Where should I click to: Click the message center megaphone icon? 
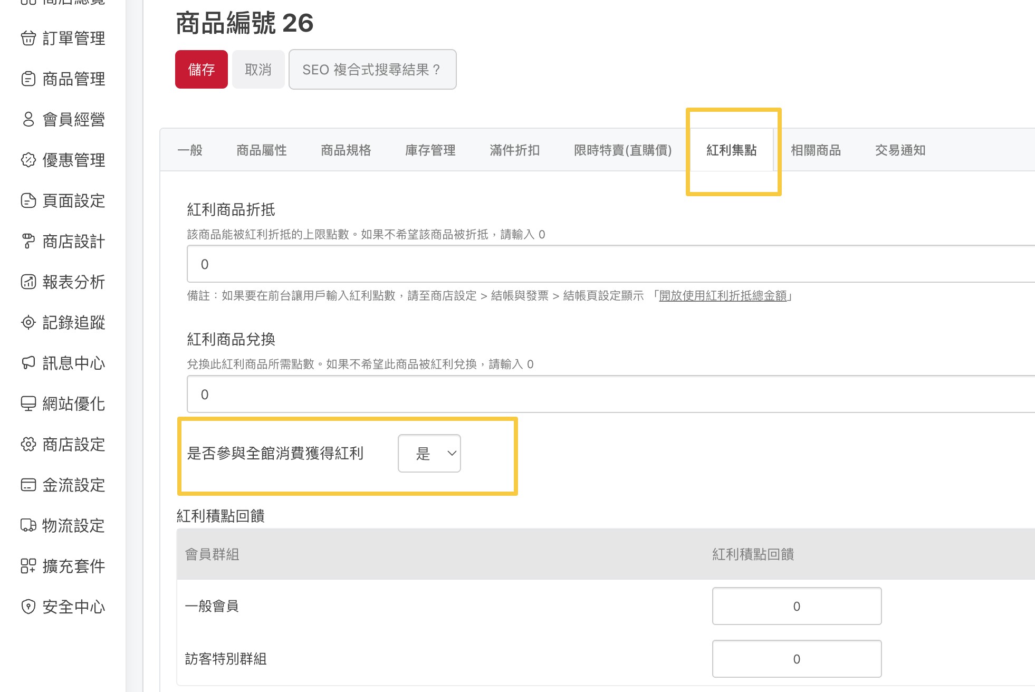pyautogui.click(x=28, y=363)
